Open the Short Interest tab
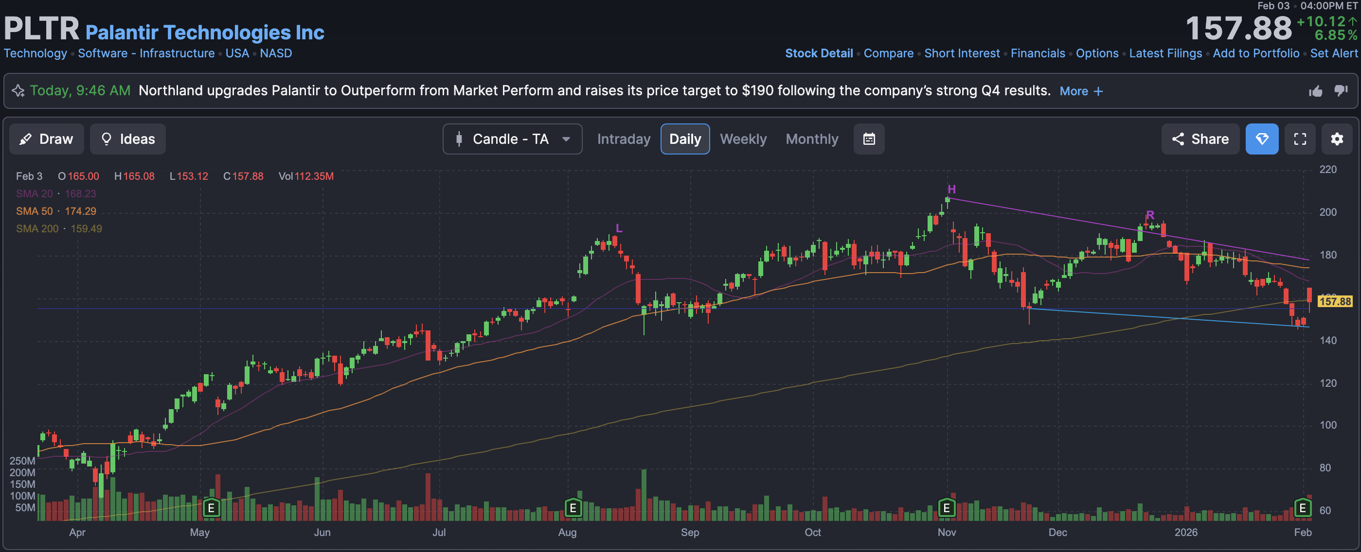 point(962,53)
